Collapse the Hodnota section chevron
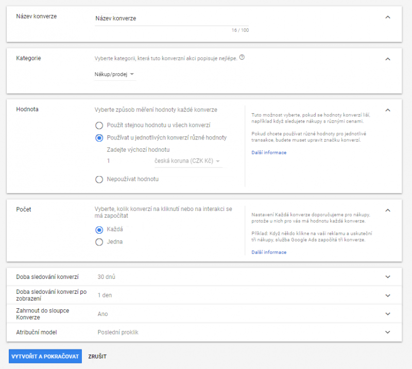The width and height of the screenshot is (412, 369). point(388,110)
